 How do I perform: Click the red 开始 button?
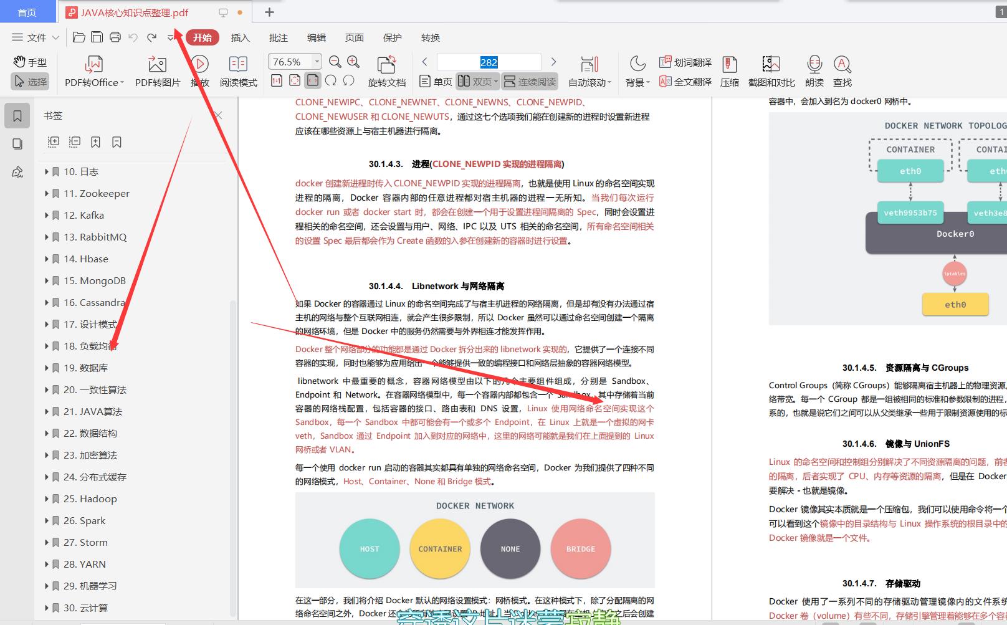201,37
